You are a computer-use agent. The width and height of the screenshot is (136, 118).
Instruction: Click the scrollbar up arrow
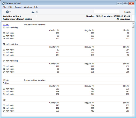click(133, 23)
